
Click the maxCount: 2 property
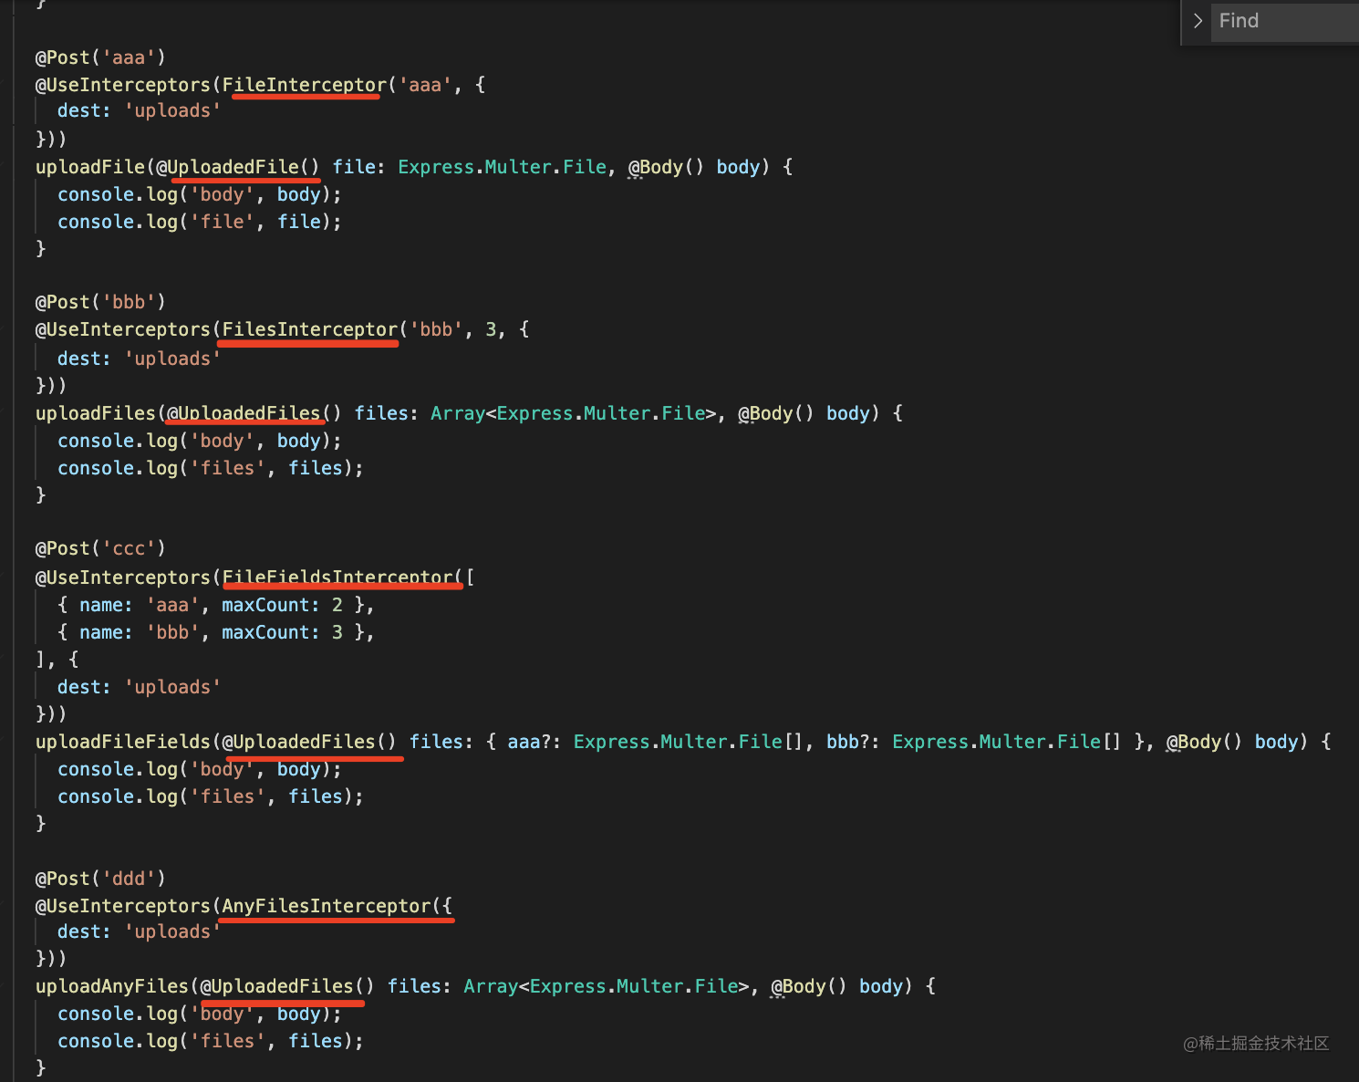[x=282, y=605]
